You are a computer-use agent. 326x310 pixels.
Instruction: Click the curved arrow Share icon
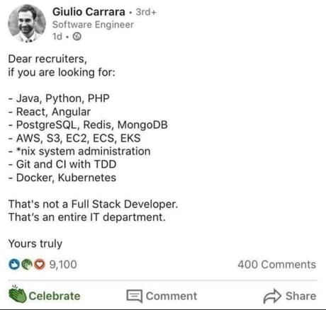(272, 296)
